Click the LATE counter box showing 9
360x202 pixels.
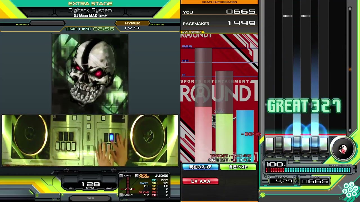click(x=121, y=176)
